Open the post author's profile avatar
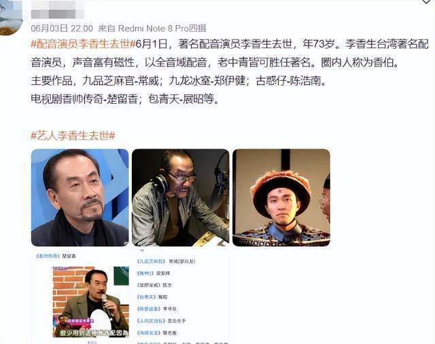Image resolution: width=435 pixels, height=344 pixels. [10, 17]
